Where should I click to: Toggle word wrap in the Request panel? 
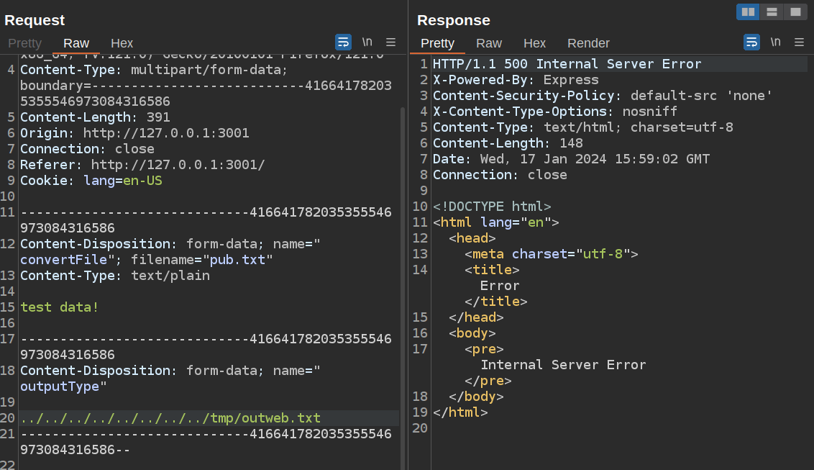[x=343, y=42]
